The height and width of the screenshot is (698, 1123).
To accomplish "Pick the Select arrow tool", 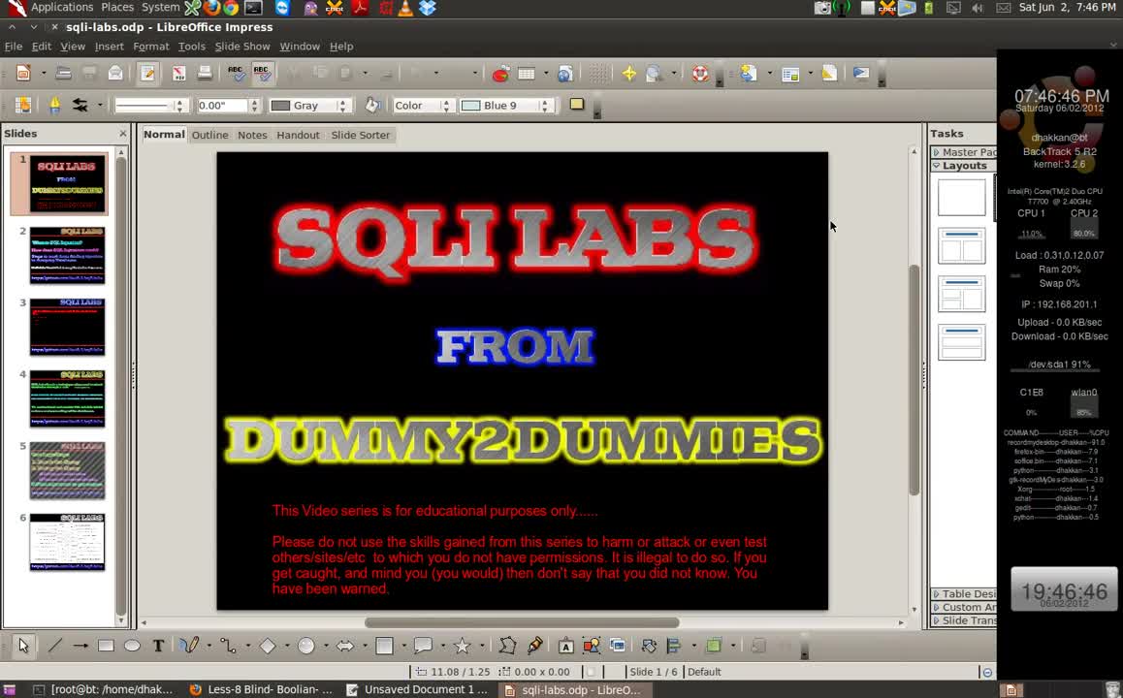I will point(23,646).
